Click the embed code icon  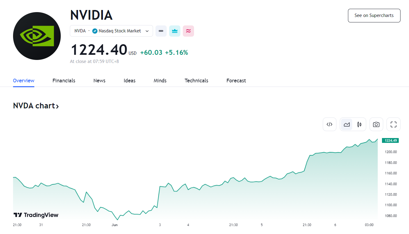[x=329, y=124]
